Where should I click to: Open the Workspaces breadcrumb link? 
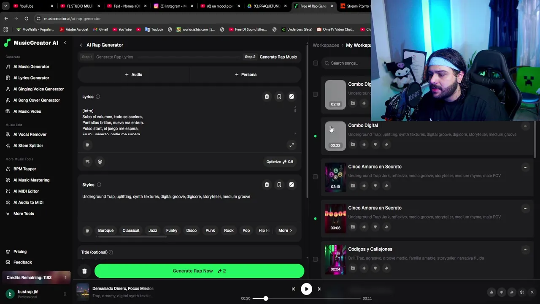pyautogui.click(x=326, y=45)
